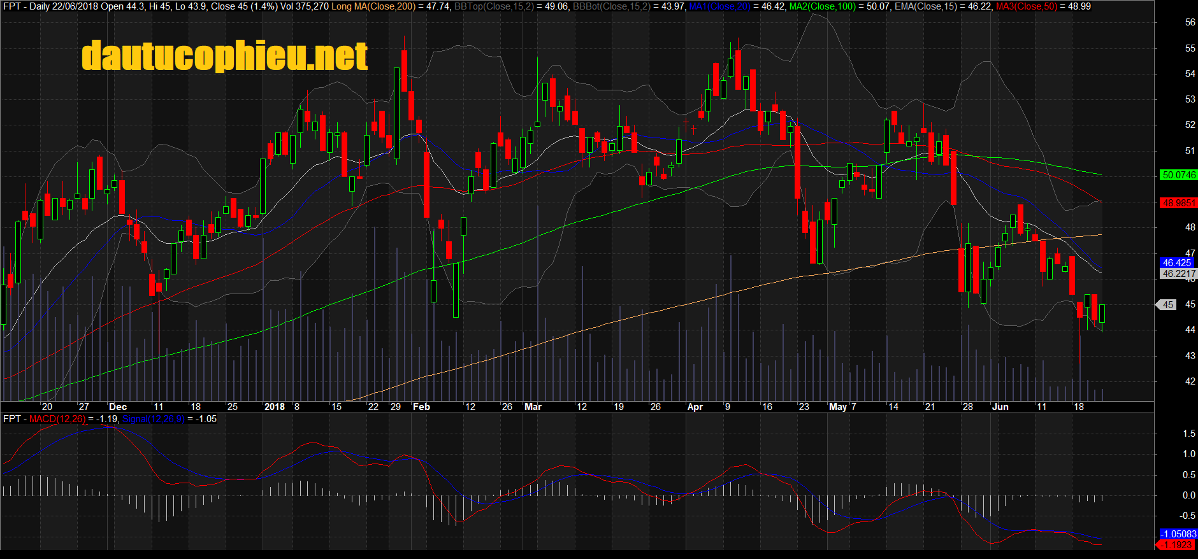
Task: Click the 2018 year marker on date axis
Action: coord(275,407)
